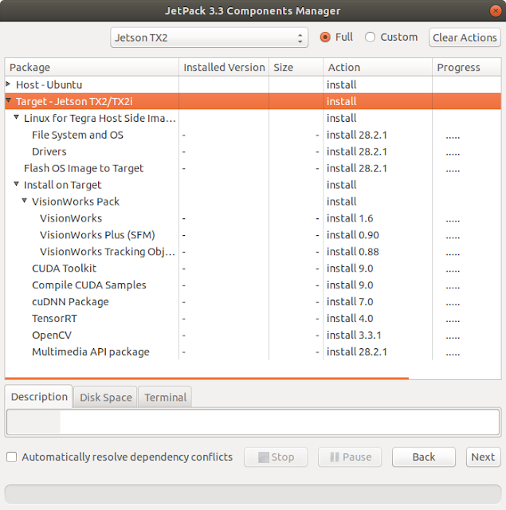Sort by the Package column header
506x510 pixels.
[92, 67]
